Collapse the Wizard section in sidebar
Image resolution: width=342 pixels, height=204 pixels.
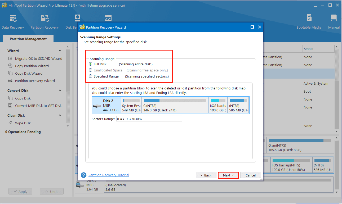click(60, 51)
